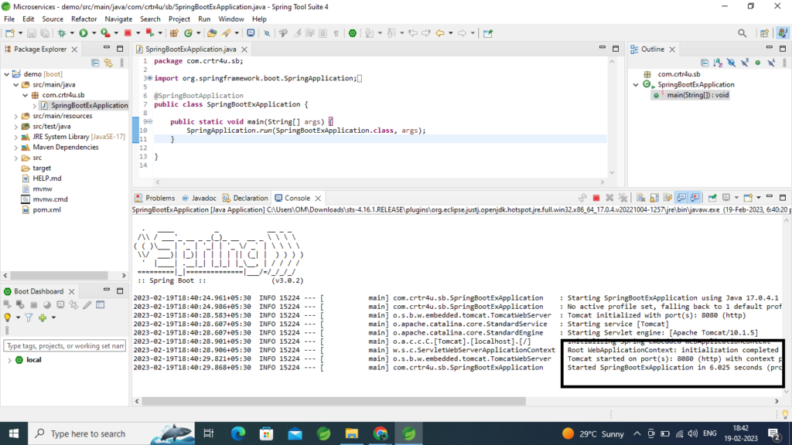792x445 pixels.
Task: Open the Project menu
Action: [x=179, y=19]
